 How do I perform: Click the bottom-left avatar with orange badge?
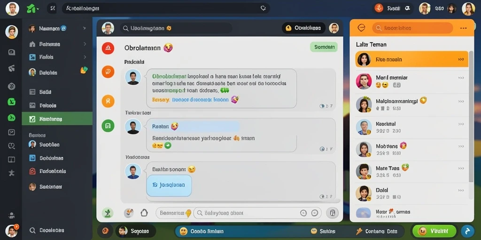12,231
